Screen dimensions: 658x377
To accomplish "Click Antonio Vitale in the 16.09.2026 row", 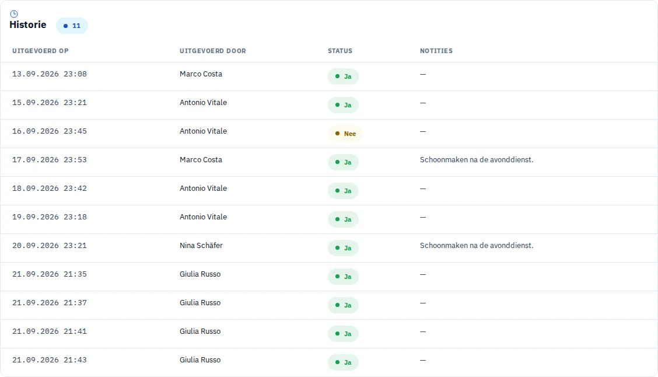I will pyautogui.click(x=203, y=131).
